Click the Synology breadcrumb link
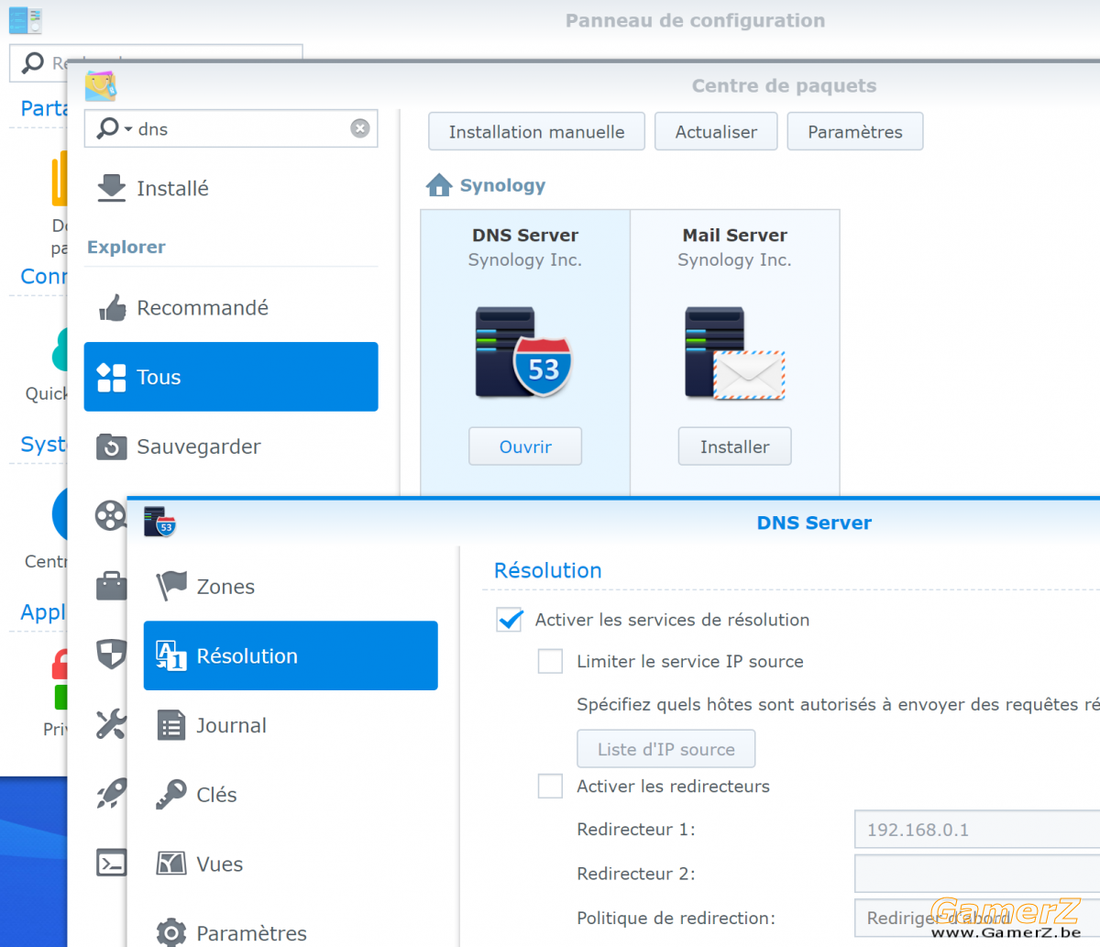The height and width of the screenshot is (947, 1100). click(x=502, y=185)
